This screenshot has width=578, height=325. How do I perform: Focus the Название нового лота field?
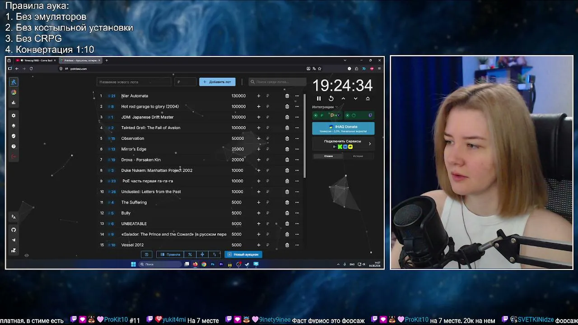tap(134, 82)
